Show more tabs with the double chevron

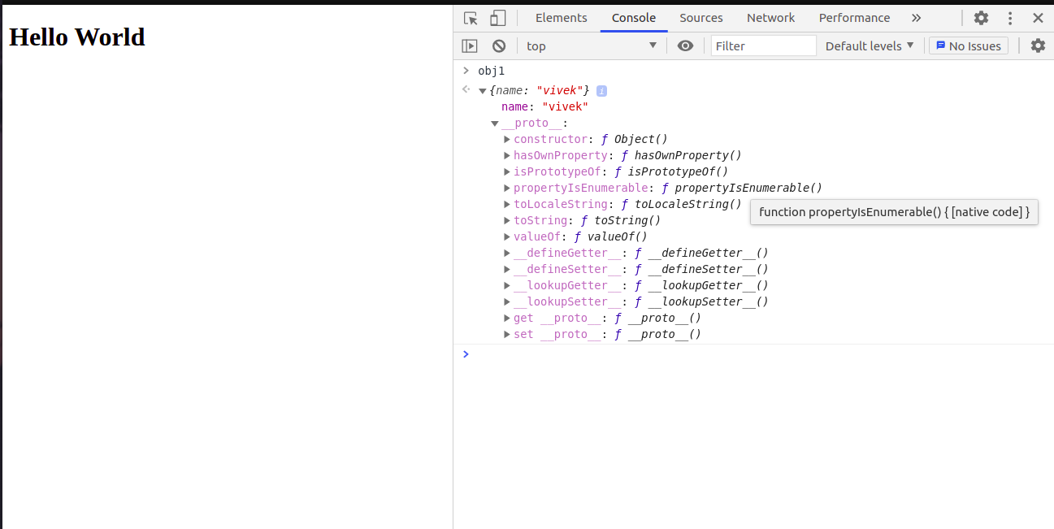tap(917, 18)
